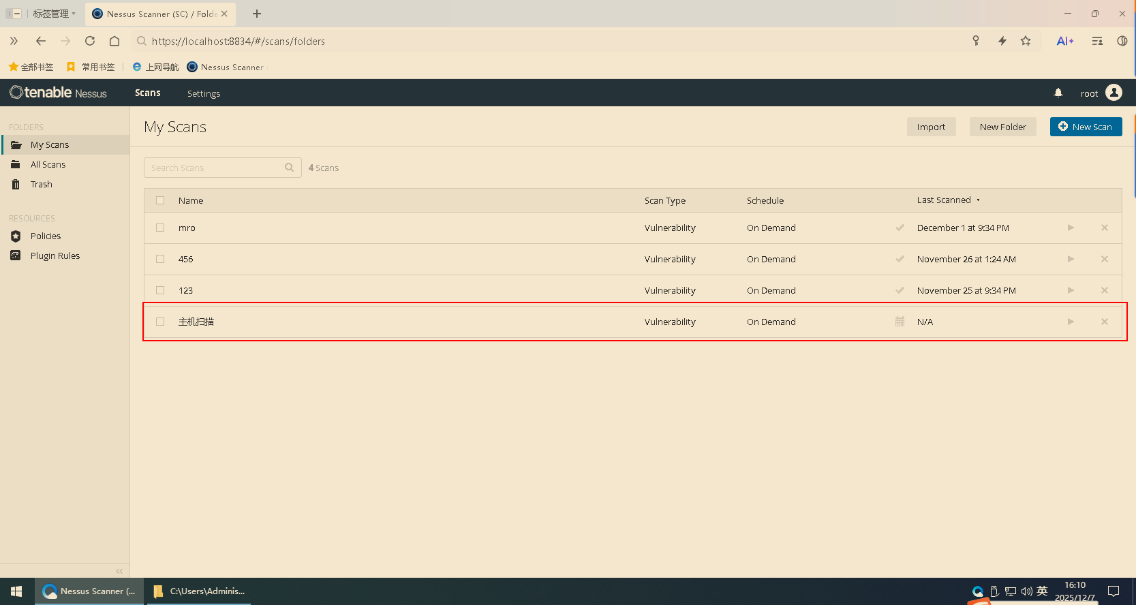Open Policies in the resources sidebar

click(x=46, y=236)
